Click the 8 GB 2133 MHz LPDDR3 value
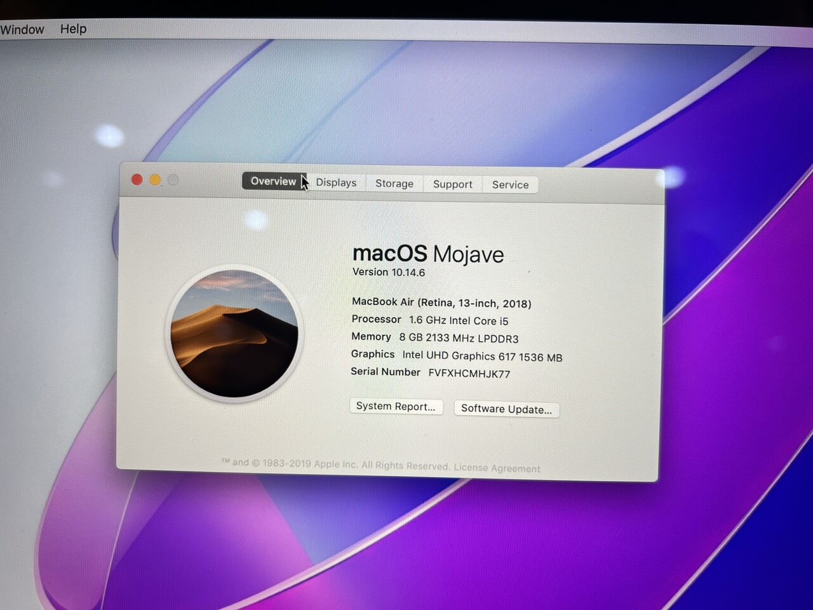Viewport: 813px width, 610px height. pos(459,338)
